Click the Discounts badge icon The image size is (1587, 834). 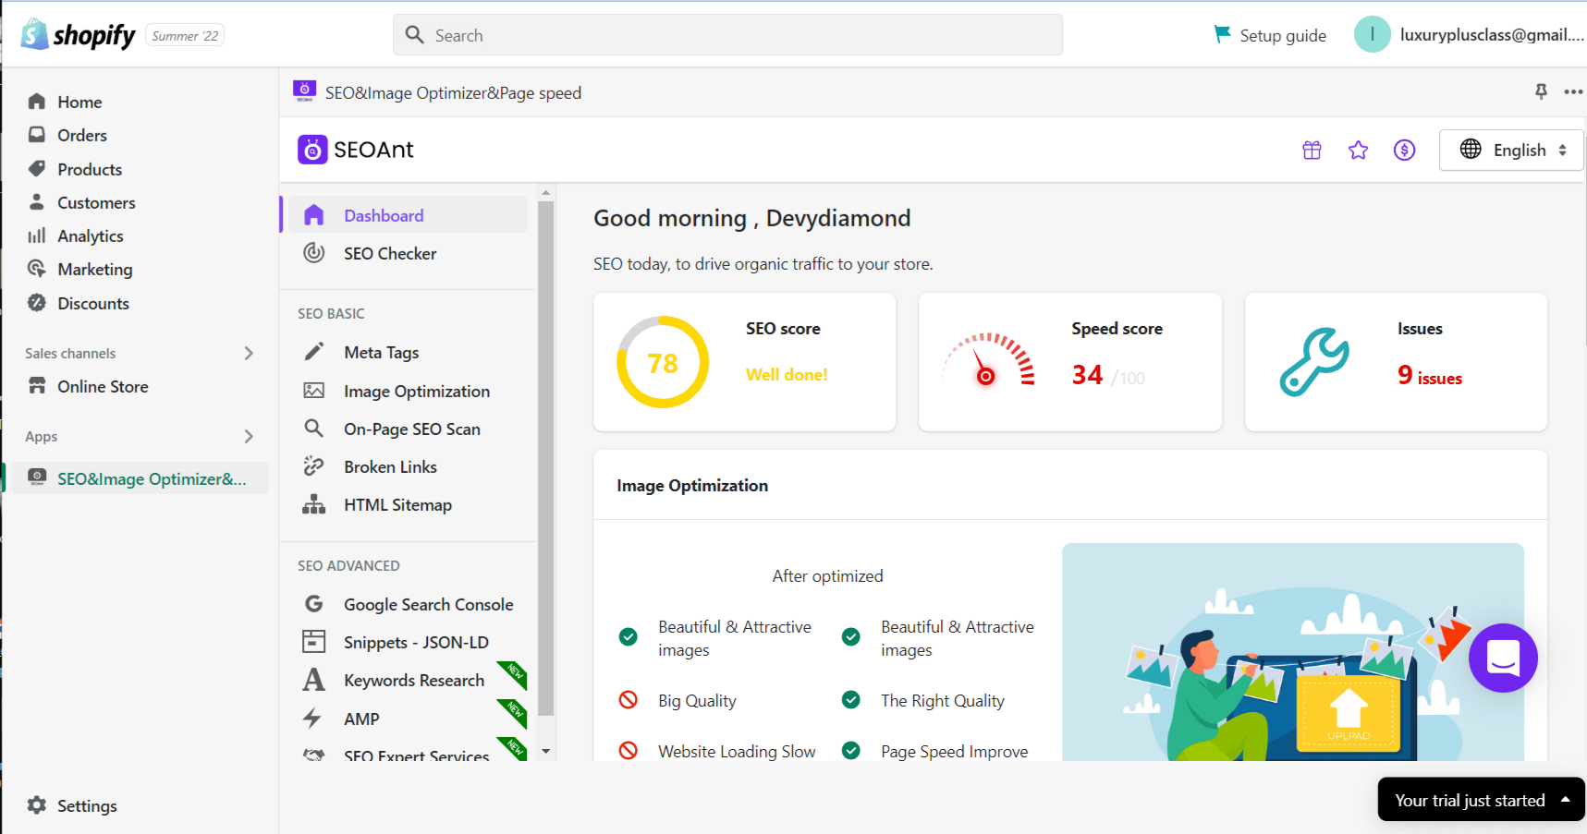click(x=37, y=303)
